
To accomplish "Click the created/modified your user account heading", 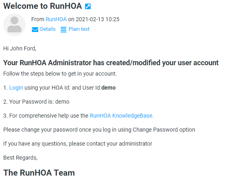I will 111,63.
